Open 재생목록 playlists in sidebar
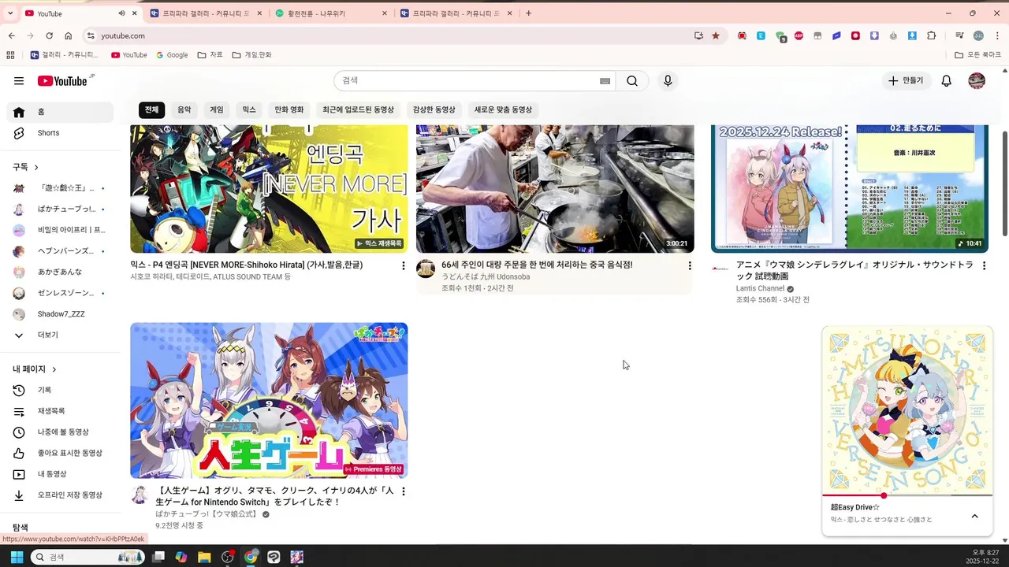Viewport: 1009px width, 567px height. (x=60, y=411)
